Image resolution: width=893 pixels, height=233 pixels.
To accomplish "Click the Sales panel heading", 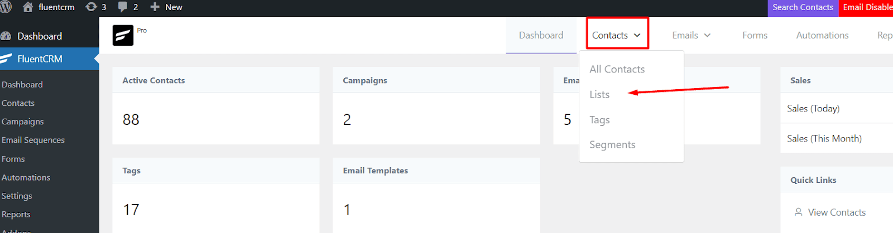I will tap(800, 80).
